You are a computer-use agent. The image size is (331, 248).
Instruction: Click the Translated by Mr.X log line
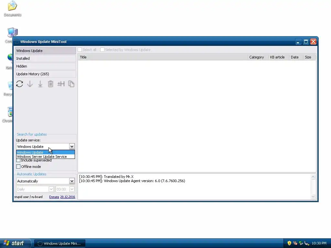pos(106,177)
